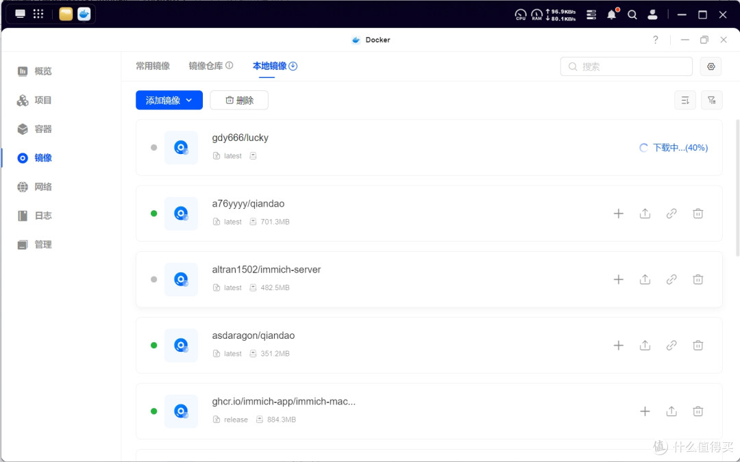Export the altran1502/immich-server image
This screenshot has width=740, height=462.
click(645, 279)
